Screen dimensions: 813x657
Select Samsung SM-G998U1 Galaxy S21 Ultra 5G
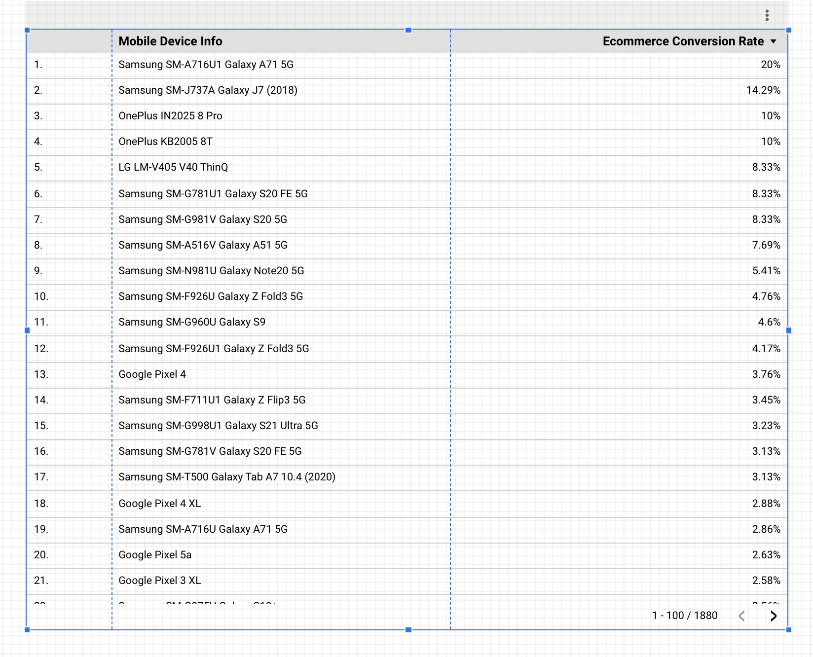[x=407, y=426]
